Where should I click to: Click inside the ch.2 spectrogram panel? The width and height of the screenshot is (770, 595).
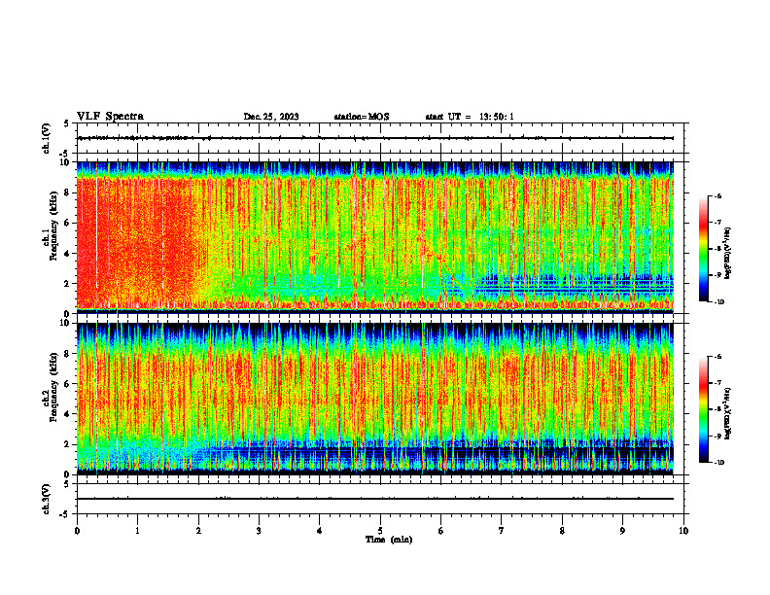375,399
